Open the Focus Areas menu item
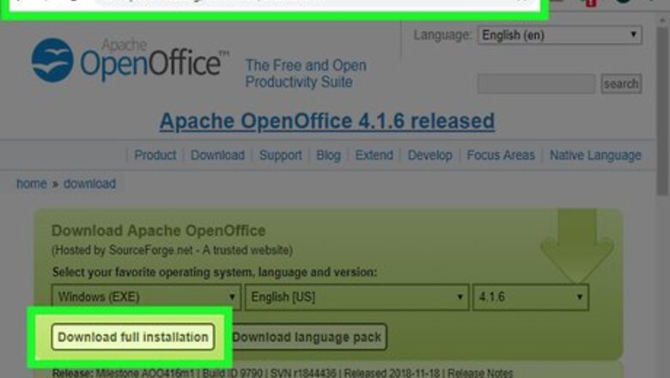 [501, 155]
